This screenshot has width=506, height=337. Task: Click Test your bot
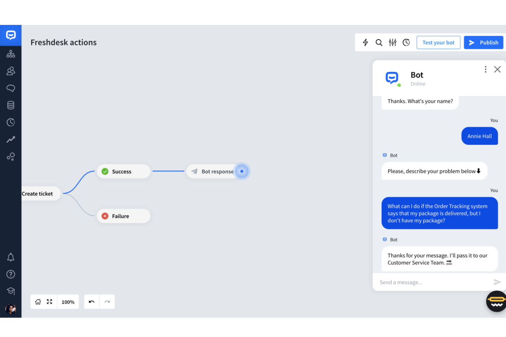coord(438,42)
